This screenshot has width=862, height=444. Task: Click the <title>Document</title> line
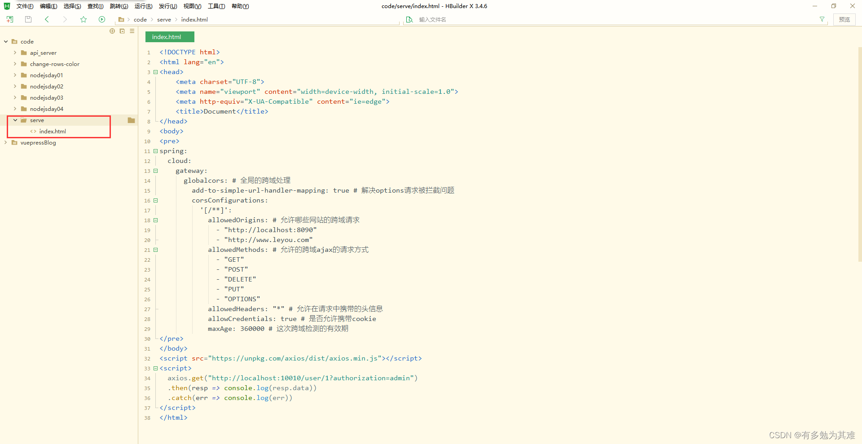tap(222, 111)
